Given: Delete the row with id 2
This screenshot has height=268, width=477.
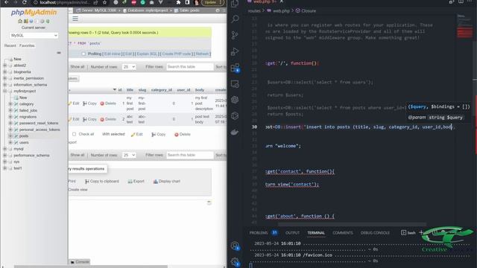Looking at the screenshot, I should coord(108,119).
